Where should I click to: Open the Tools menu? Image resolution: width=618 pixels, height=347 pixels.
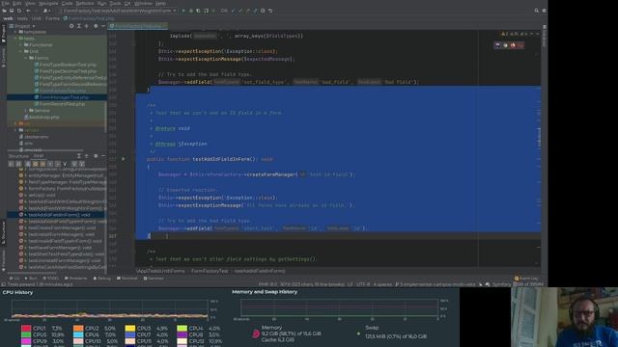point(116,3)
